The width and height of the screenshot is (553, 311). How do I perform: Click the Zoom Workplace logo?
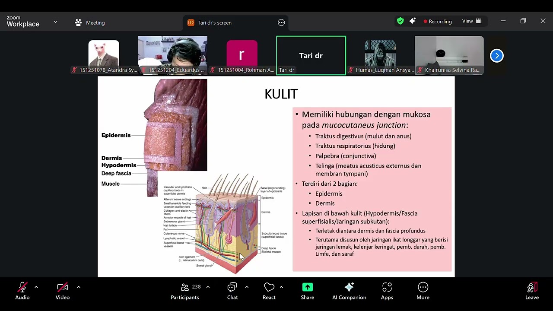point(23,22)
